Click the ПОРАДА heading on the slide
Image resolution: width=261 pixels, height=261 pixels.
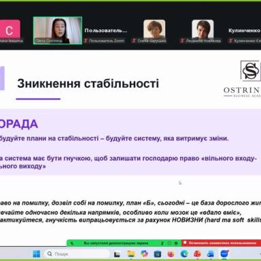click(x=19, y=124)
